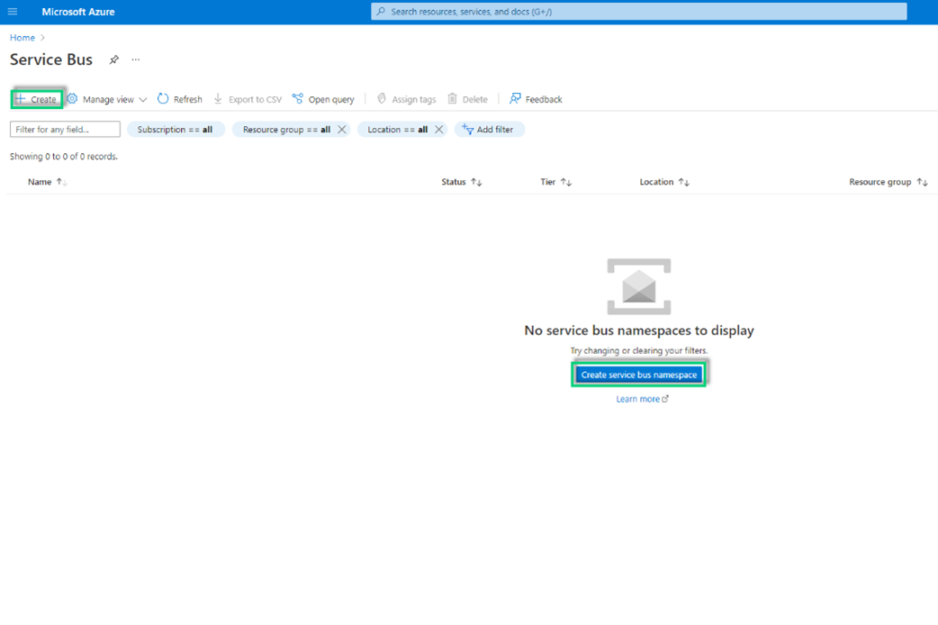Remove the Location filter
The width and height of the screenshot is (938, 625).
439,130
